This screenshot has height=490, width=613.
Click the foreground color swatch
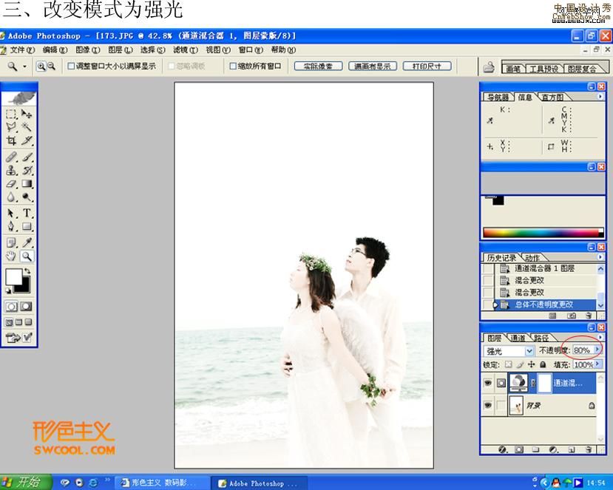[13, 277]
